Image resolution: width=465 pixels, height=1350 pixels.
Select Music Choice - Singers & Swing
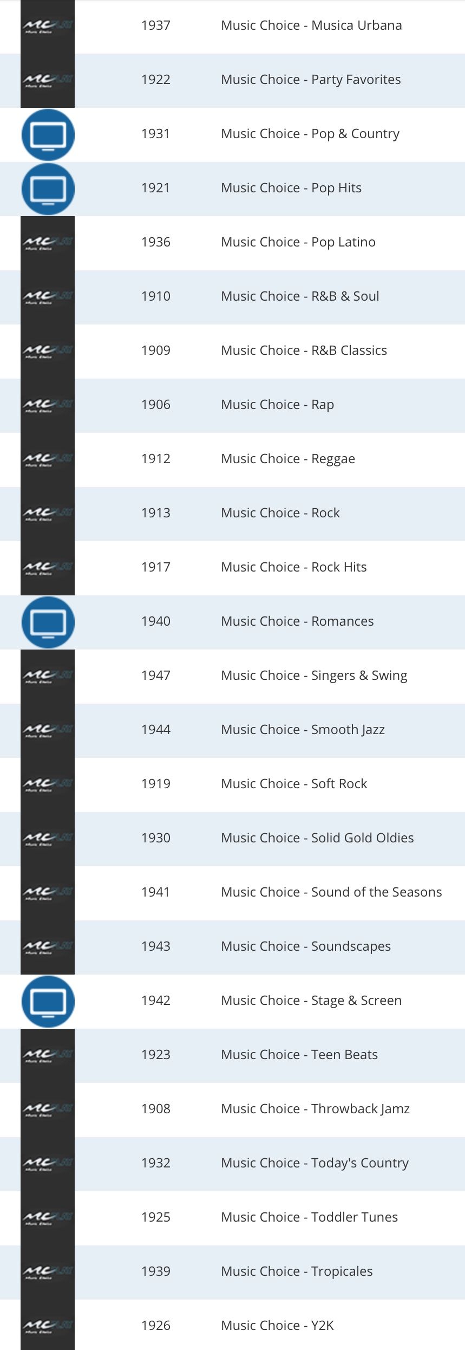(x=314, y=676)
